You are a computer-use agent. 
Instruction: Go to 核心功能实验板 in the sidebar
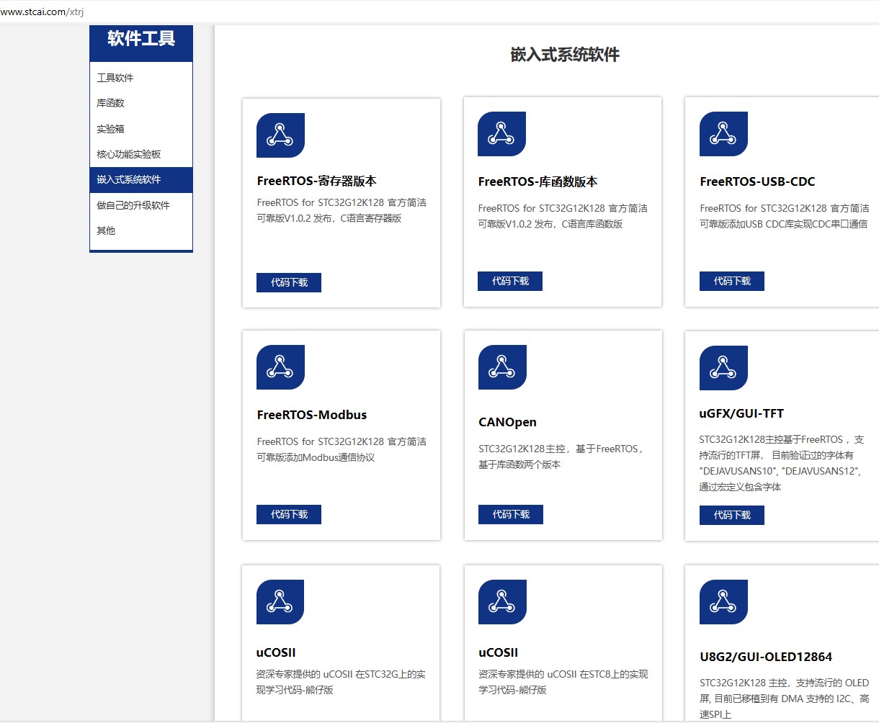[x=141, y=154]
